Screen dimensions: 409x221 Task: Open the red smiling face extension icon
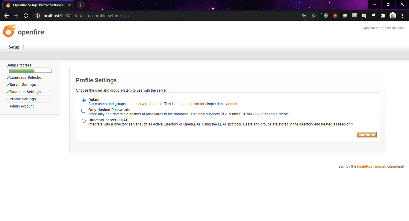pos(364,16)
